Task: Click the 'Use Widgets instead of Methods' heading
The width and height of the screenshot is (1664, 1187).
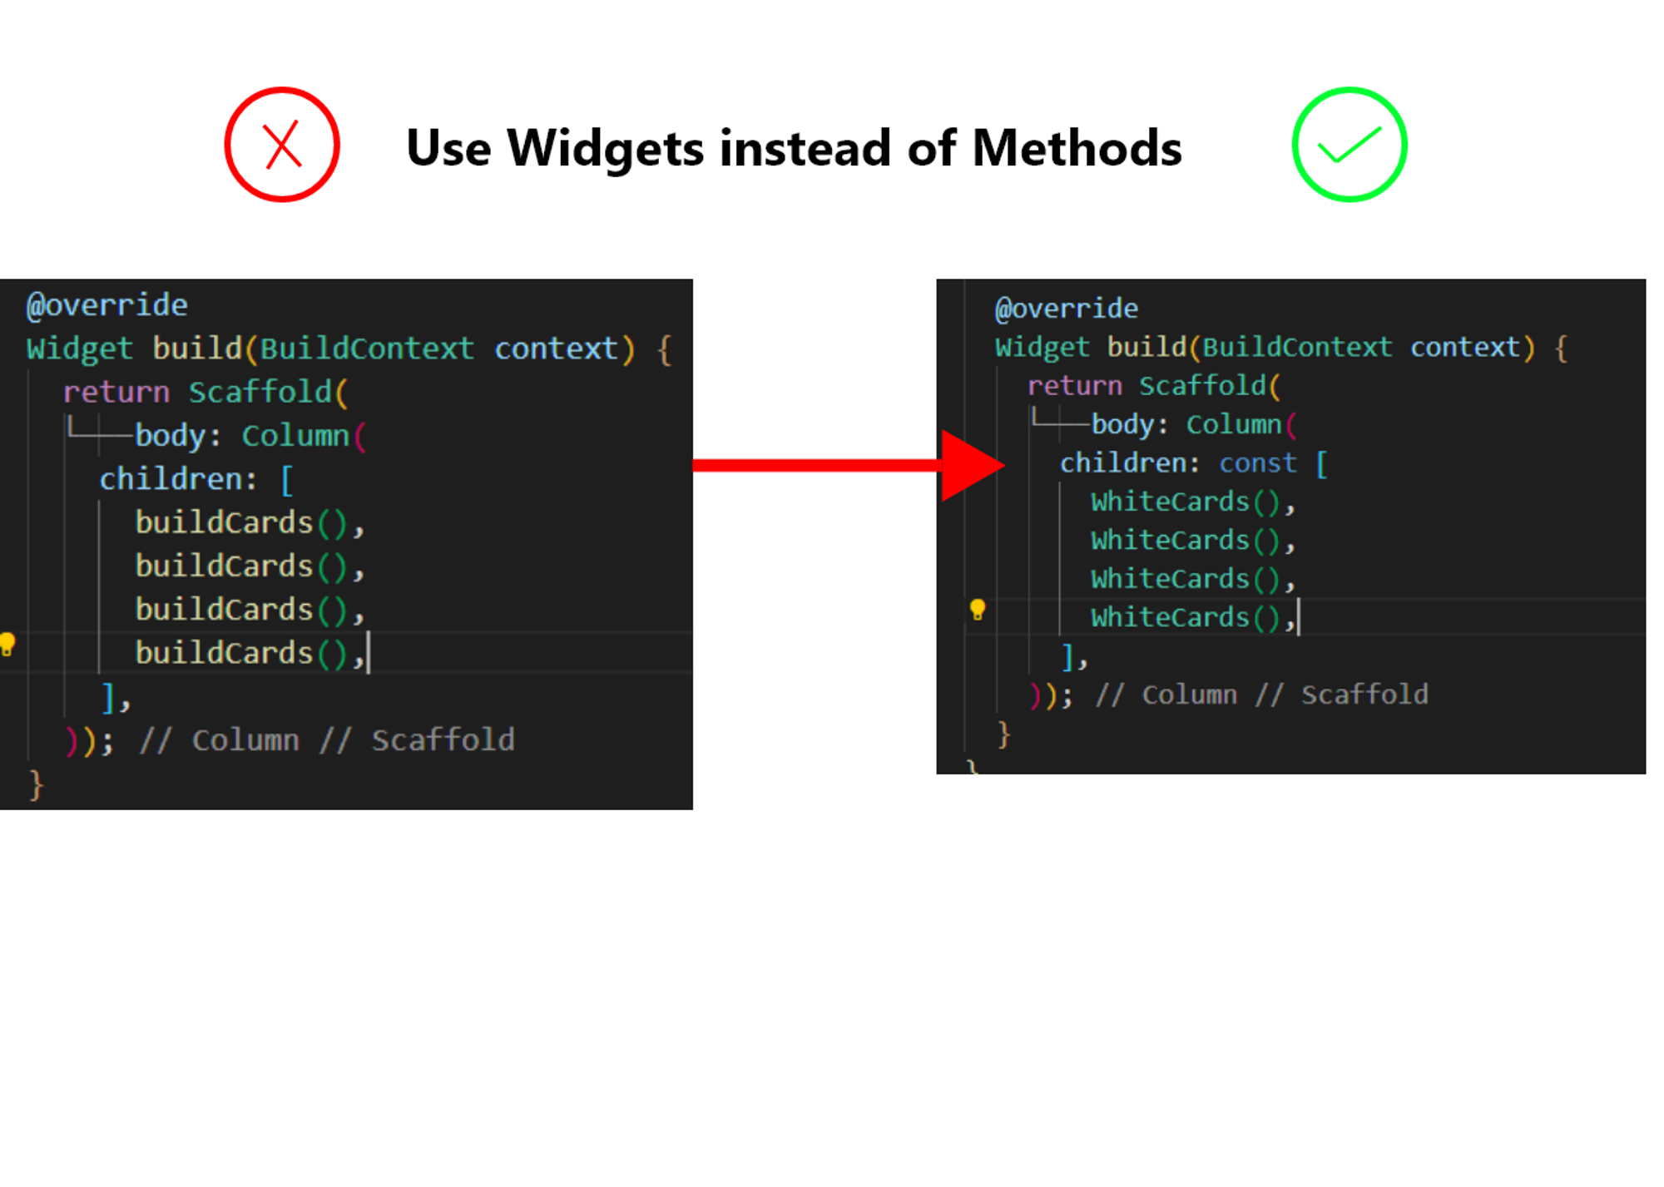Action: (x=794, y=148)
